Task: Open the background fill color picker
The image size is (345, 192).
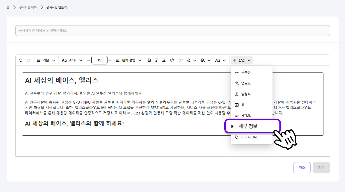Action: click(x=205, y=60)
